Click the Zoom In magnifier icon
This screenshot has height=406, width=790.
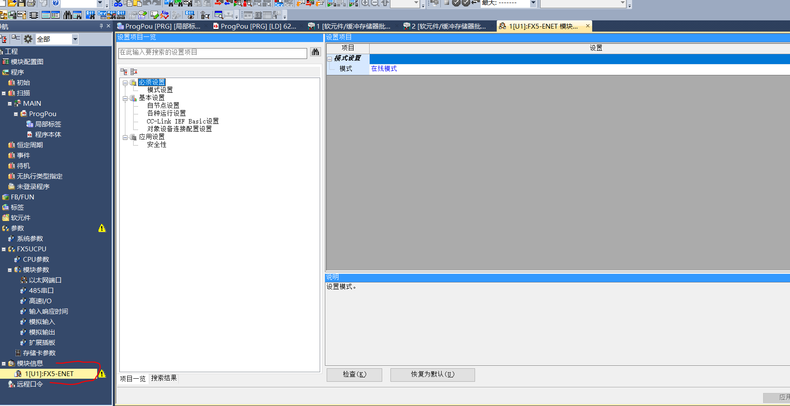coord(365,3)
